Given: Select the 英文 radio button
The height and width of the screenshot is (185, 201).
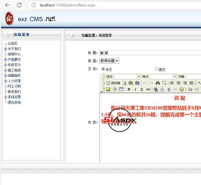Looking at the screenshot, I should tap(156, 69).
